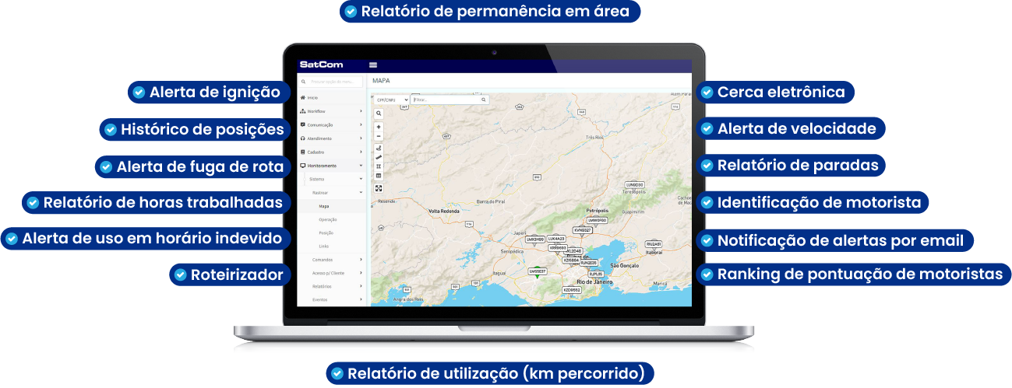Click the route tool icon above the ruler
Image resolution: width=1012 pixels, height=388 pixels.
pyautogui.click(x=379, y=148)
